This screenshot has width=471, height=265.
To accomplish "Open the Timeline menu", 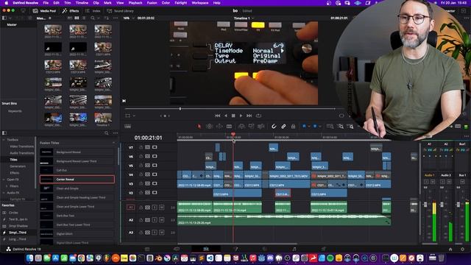I will tap(82, 3).
